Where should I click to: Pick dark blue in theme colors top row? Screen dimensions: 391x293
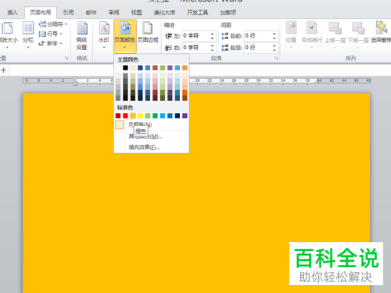point(140,68)
